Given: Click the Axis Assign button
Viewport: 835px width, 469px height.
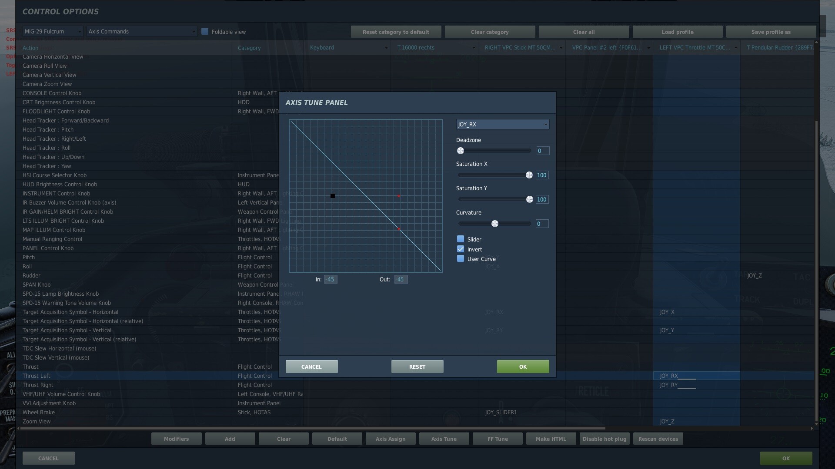Looking at the screenshot, I should click(x=390, y=439).
